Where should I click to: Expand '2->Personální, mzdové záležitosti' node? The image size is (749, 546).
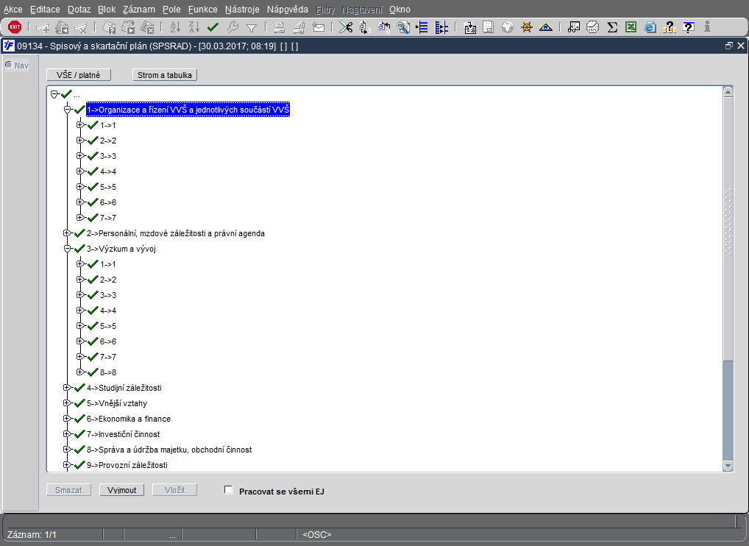point(67,233)
